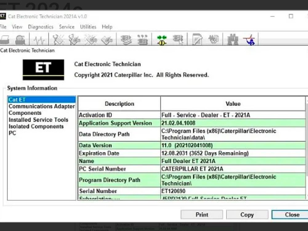The height and width of the screenshot is (231, 308).
Task: Open Active Event Codes toolbar icon
Action: pos(91,39)
